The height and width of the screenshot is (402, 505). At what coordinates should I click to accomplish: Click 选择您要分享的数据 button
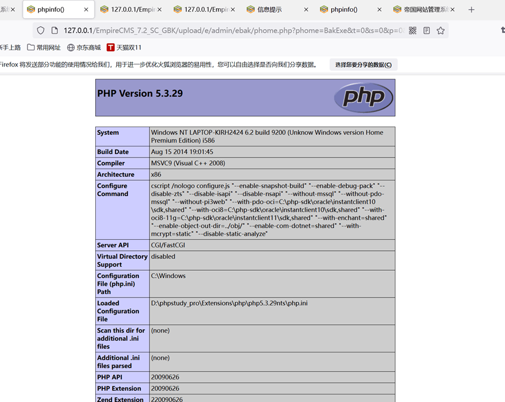tap(363, 65)
